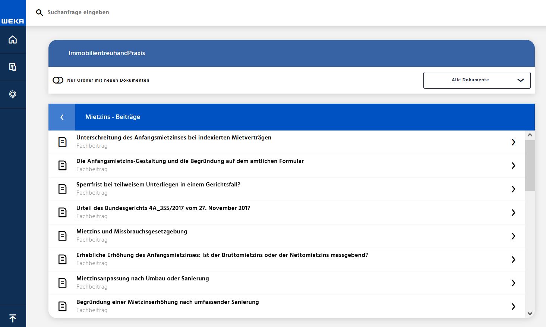Expand chevron for Urteil des Bundesgerichts entry
This screenshot has width=546, height=327.
513,213
